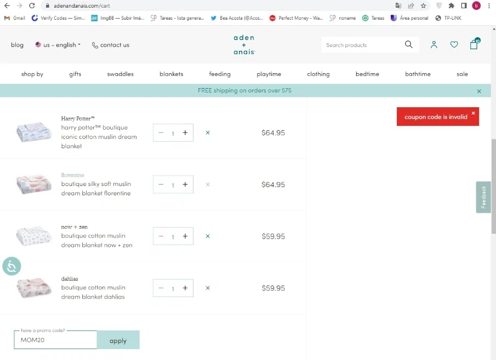Remove Harry Potter blanket with its X
Viewport: 496px width, 360px height.
click(x=208, y=132)
